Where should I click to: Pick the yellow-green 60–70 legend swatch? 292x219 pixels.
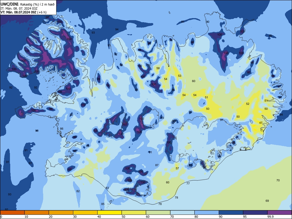158,213
